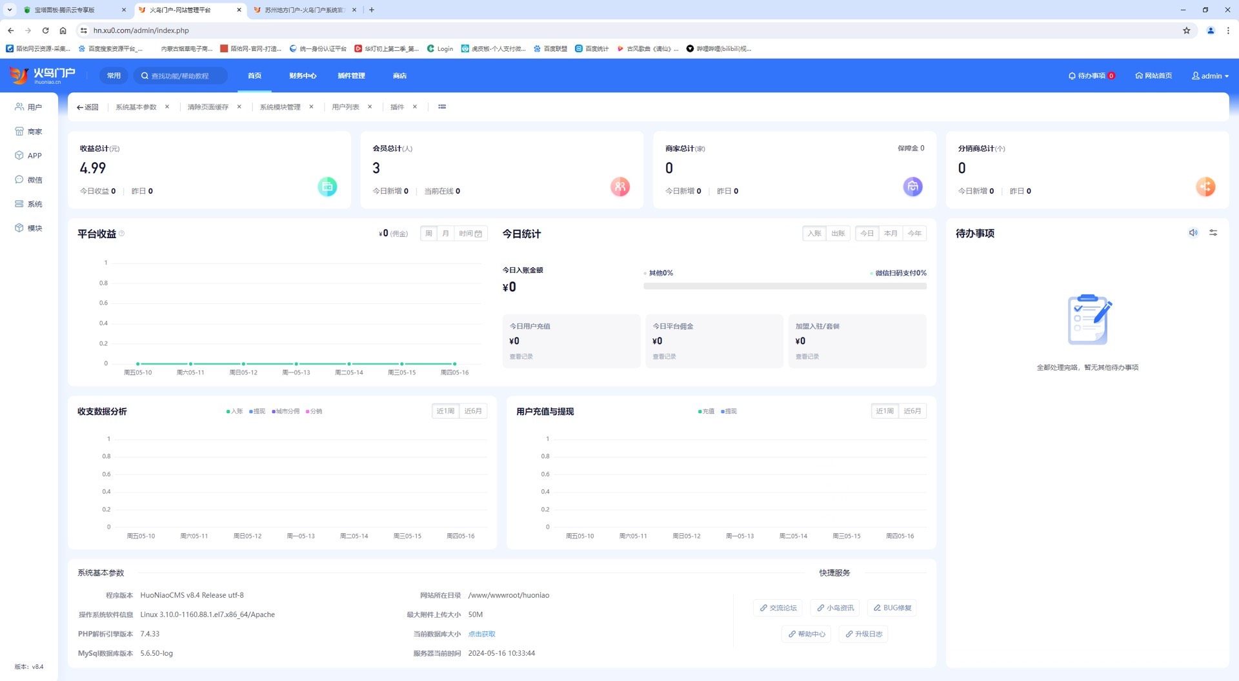Viewport: 1239px width, 681px height.
Task: Open the 时间 date picker
Action: click(470, 234)
